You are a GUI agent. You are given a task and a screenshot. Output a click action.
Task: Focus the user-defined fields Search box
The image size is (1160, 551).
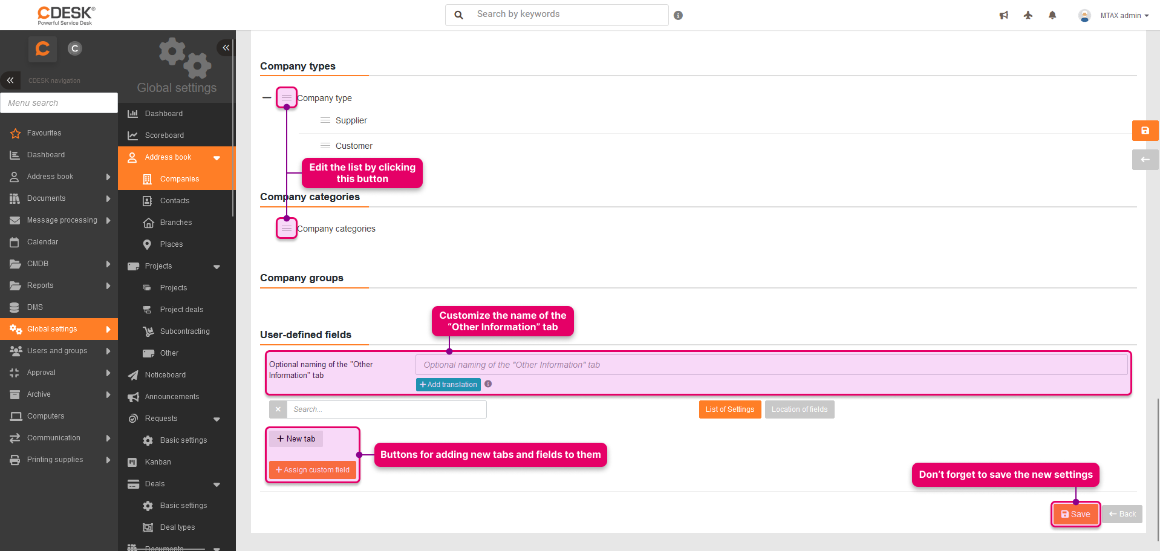[387, 409]
